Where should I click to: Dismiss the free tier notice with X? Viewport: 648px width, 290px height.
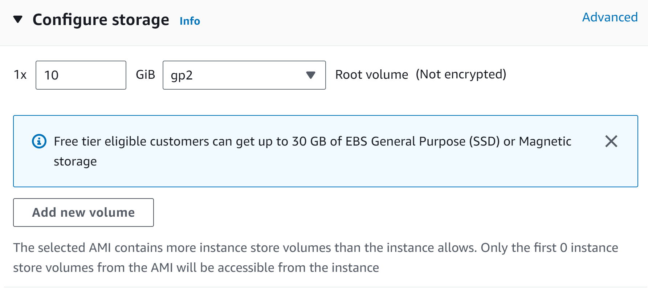[x=611, y=141]
